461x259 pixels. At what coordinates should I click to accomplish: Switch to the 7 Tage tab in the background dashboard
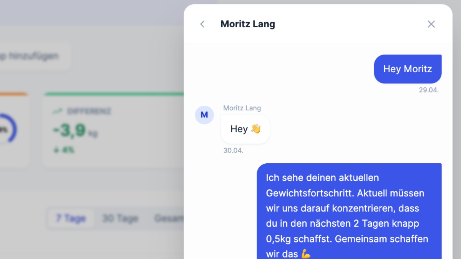tap(71, 218)
